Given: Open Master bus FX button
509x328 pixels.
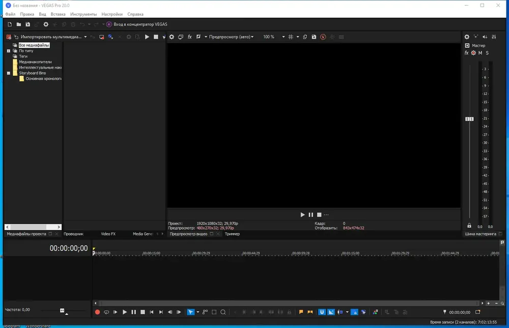Looking at the screenshot, I should click(x=467, y=53).
